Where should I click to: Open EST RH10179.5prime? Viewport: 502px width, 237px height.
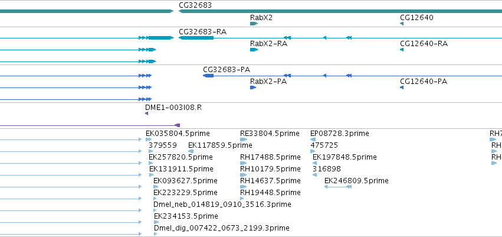point(271,168)
